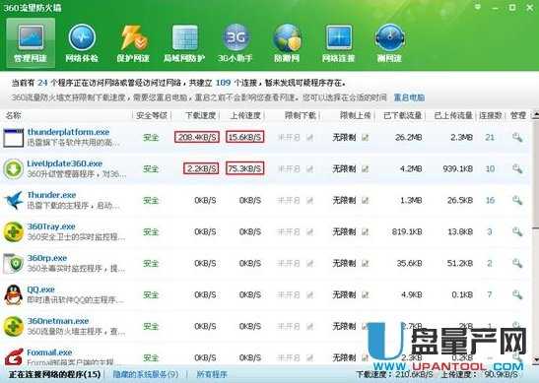
Task: Sort by the 名称 column header
Action: [x=13, y=115]
